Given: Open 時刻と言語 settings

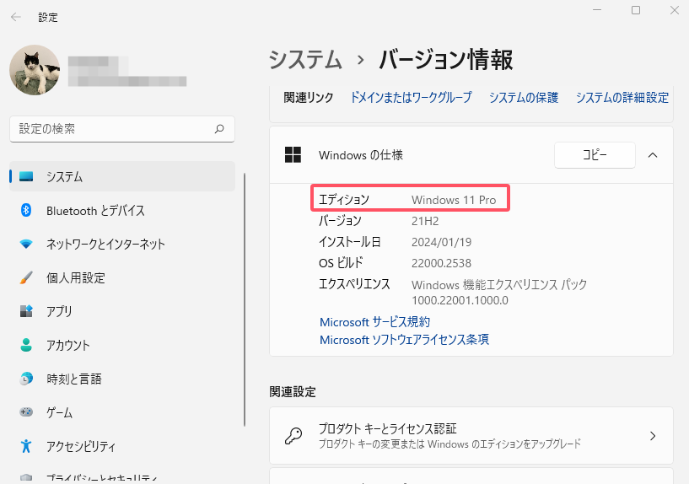Looking at the screenshot, I should 122,379.
